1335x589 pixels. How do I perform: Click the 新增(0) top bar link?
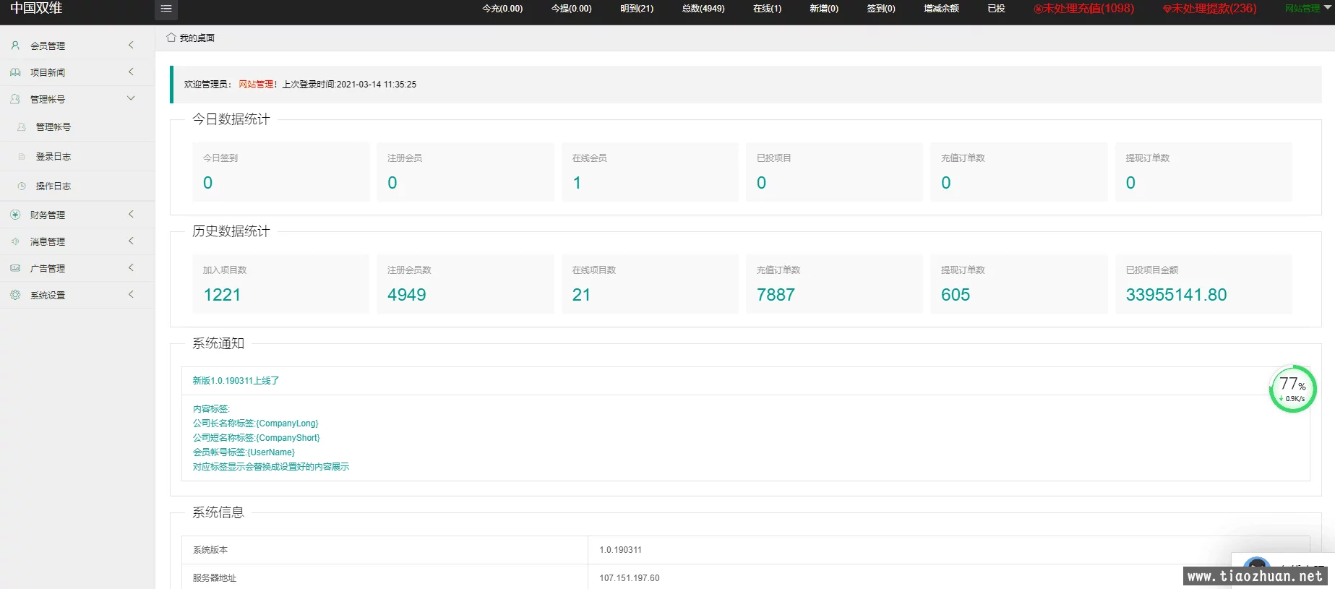824,9
